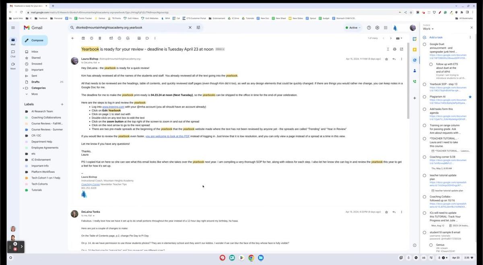Complete 'Add tasks form this agenda' task
483x265 pixels.
pyautogui.click(x=425, y=109)
